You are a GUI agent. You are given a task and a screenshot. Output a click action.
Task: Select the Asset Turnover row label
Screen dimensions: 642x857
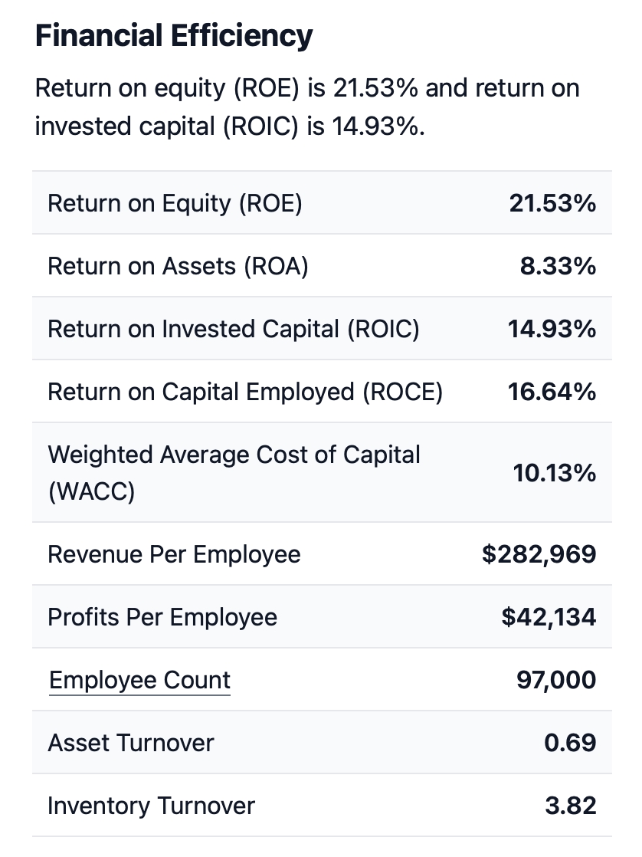[x=131, y=743]
